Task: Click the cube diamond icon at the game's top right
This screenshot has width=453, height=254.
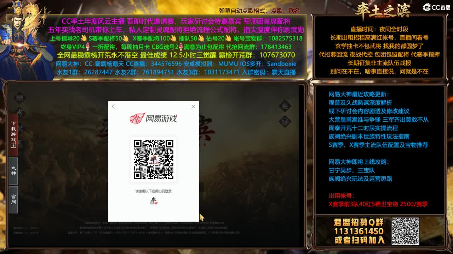Action: pyautogui.click(x=285, y=121)
